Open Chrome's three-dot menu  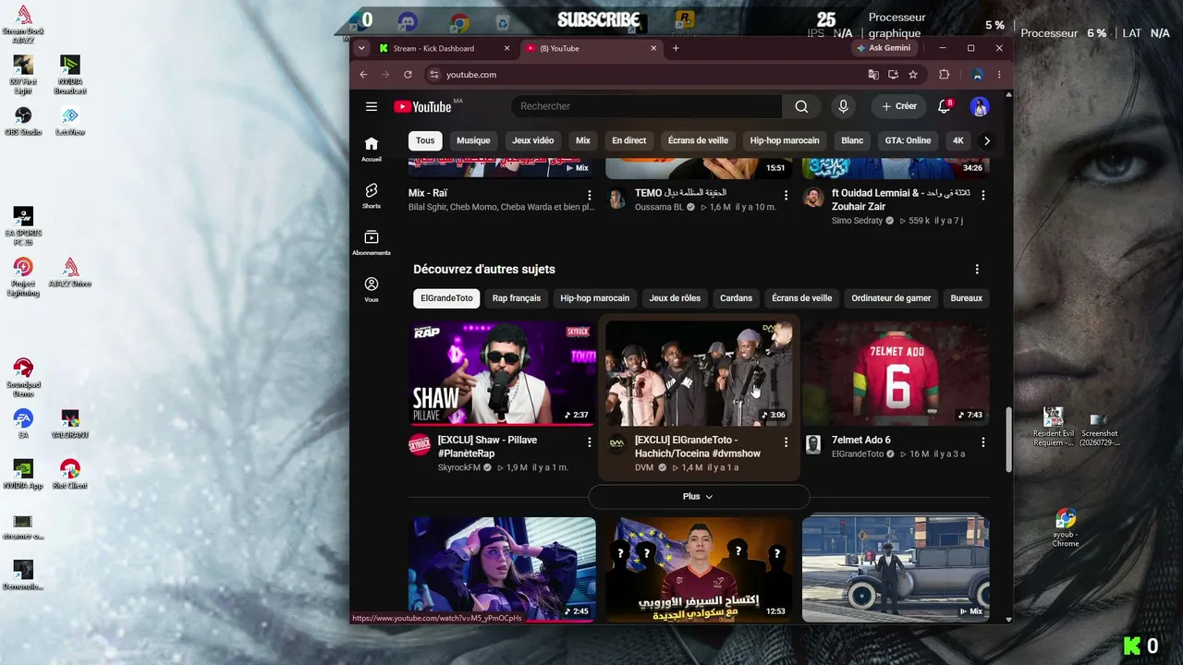click(x=999, y=75)
